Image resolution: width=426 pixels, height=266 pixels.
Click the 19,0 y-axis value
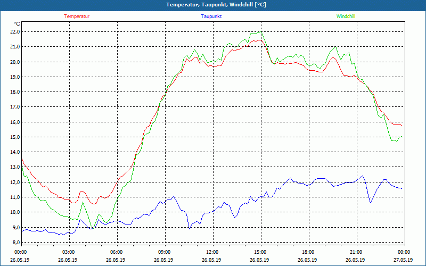click(x=15, y=77)
